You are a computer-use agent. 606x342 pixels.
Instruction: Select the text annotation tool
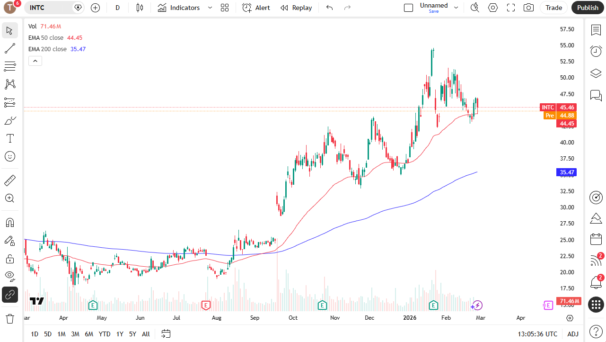(x=10, y=138)
